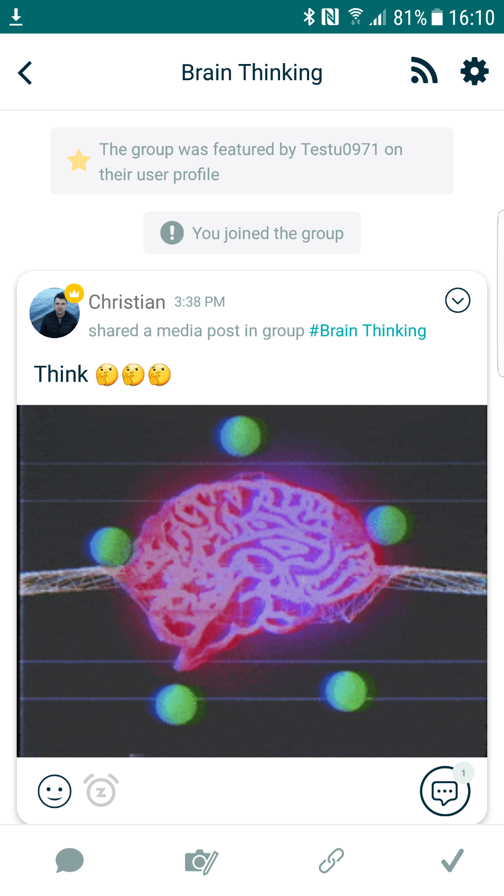Image resolution: width=504 pixels, height=896 pixels.
Task: Tap the Brain Thinking header title
Action: coord(252,73)
